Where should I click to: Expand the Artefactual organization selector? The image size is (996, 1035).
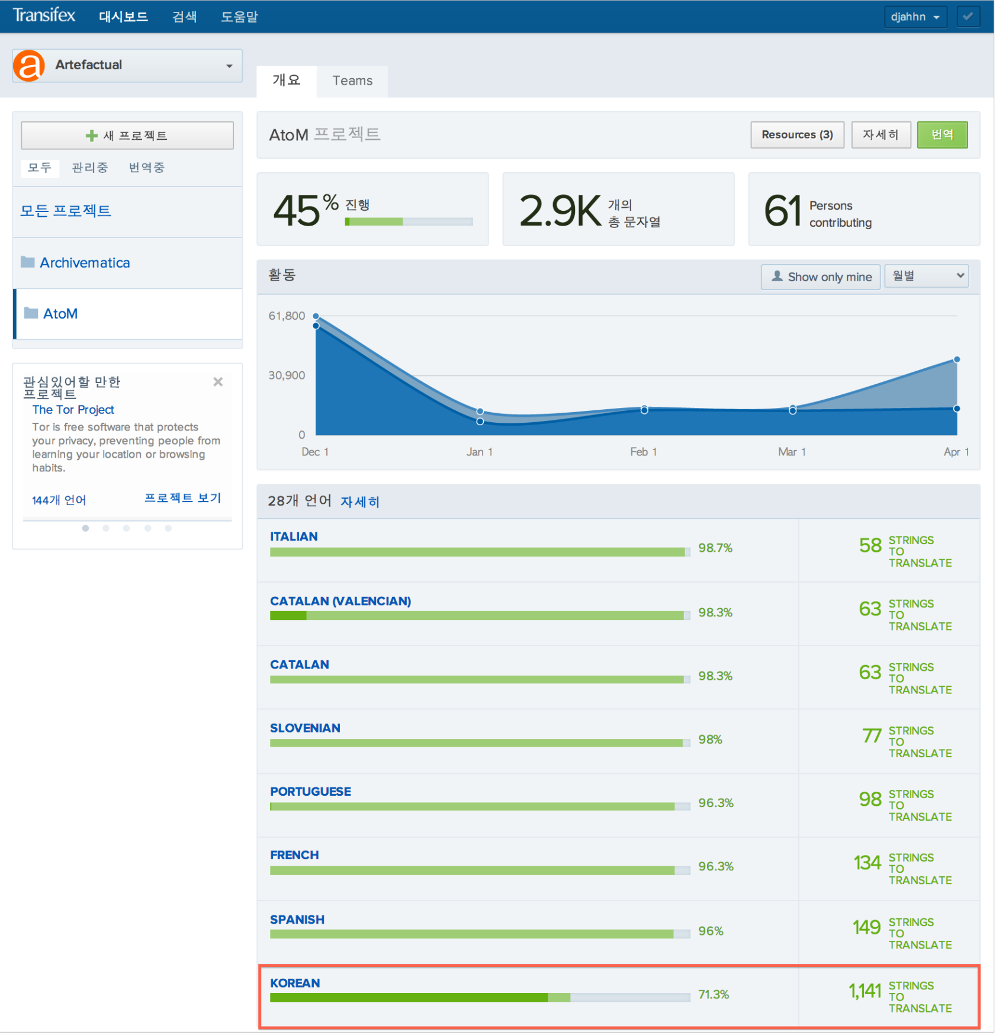coord(230,65)
